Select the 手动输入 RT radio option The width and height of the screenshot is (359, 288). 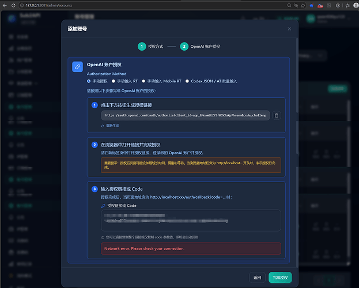coord(114,81)
